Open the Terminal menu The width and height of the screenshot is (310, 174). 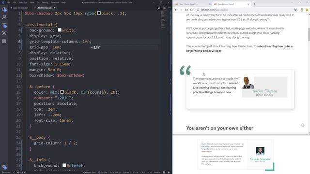55,2
